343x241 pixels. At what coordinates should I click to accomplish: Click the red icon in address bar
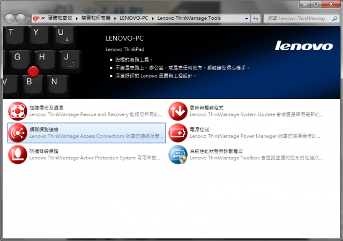coord(36,18)
